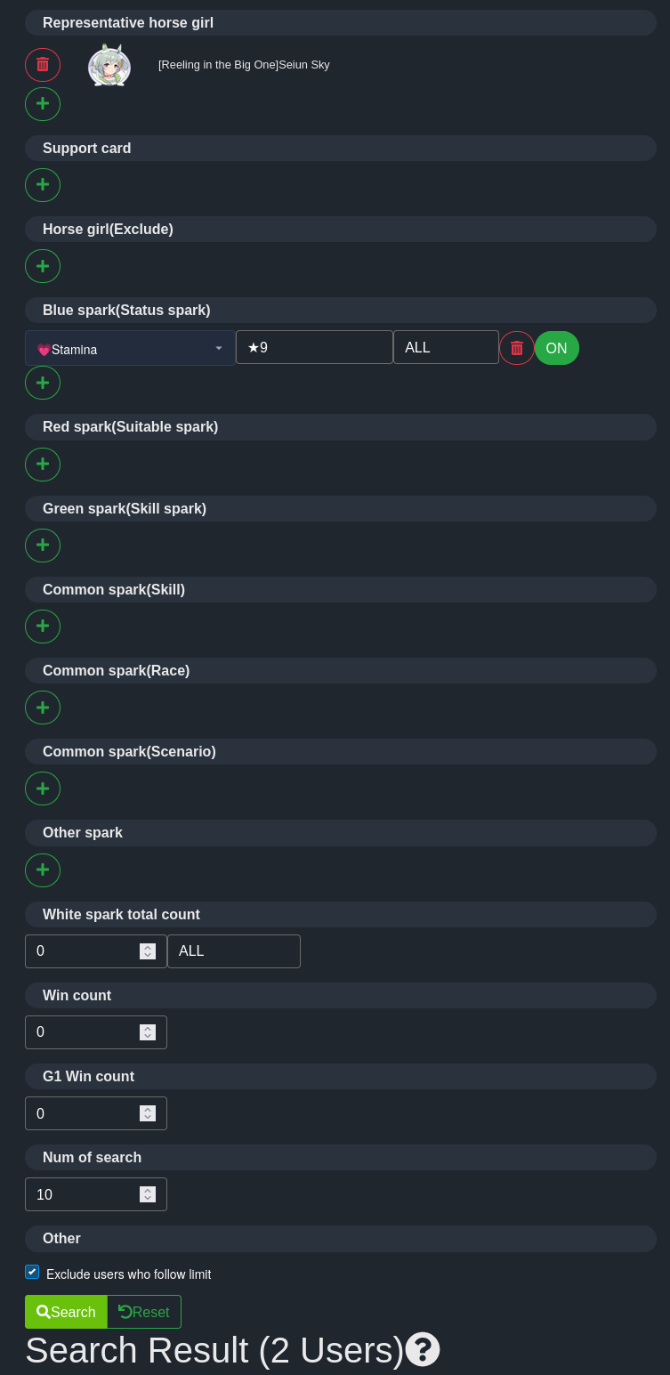This screenshot has width=670, height=1375.
Task: Open the ★9 star level dropdown
Action: click(x=314, y=347)
